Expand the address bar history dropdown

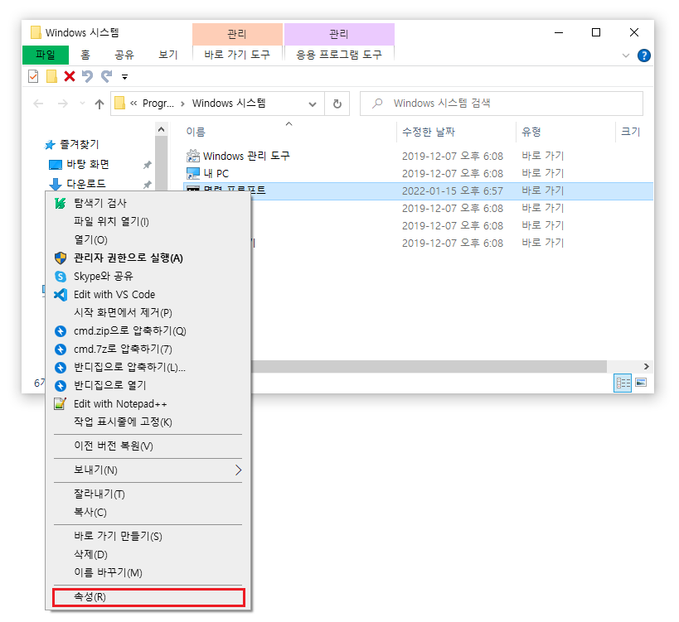tap(313, 104)
